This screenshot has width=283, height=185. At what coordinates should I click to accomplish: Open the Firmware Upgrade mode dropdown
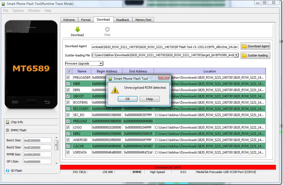pos(84,64)
